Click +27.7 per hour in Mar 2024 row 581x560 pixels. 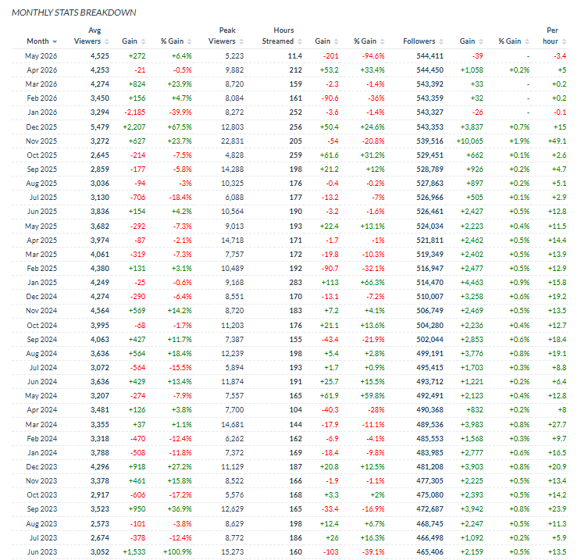pos(558,425)
